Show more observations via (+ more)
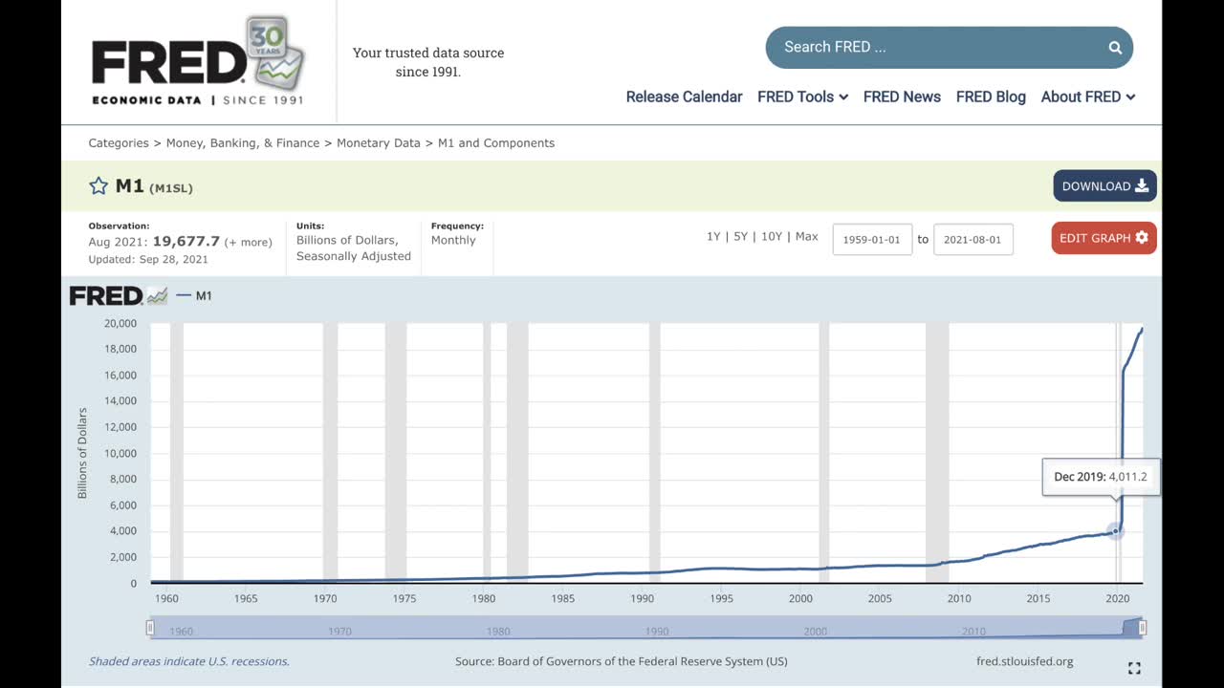The image size is (1224, 688). (248, 243)
